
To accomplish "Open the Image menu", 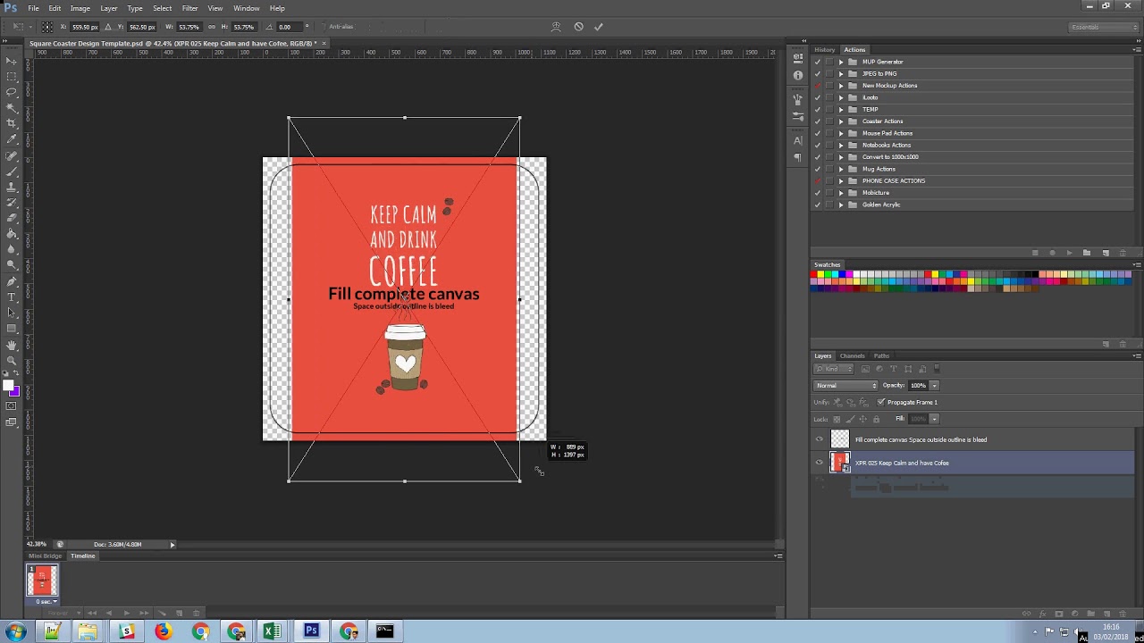I will coord(80,8).
